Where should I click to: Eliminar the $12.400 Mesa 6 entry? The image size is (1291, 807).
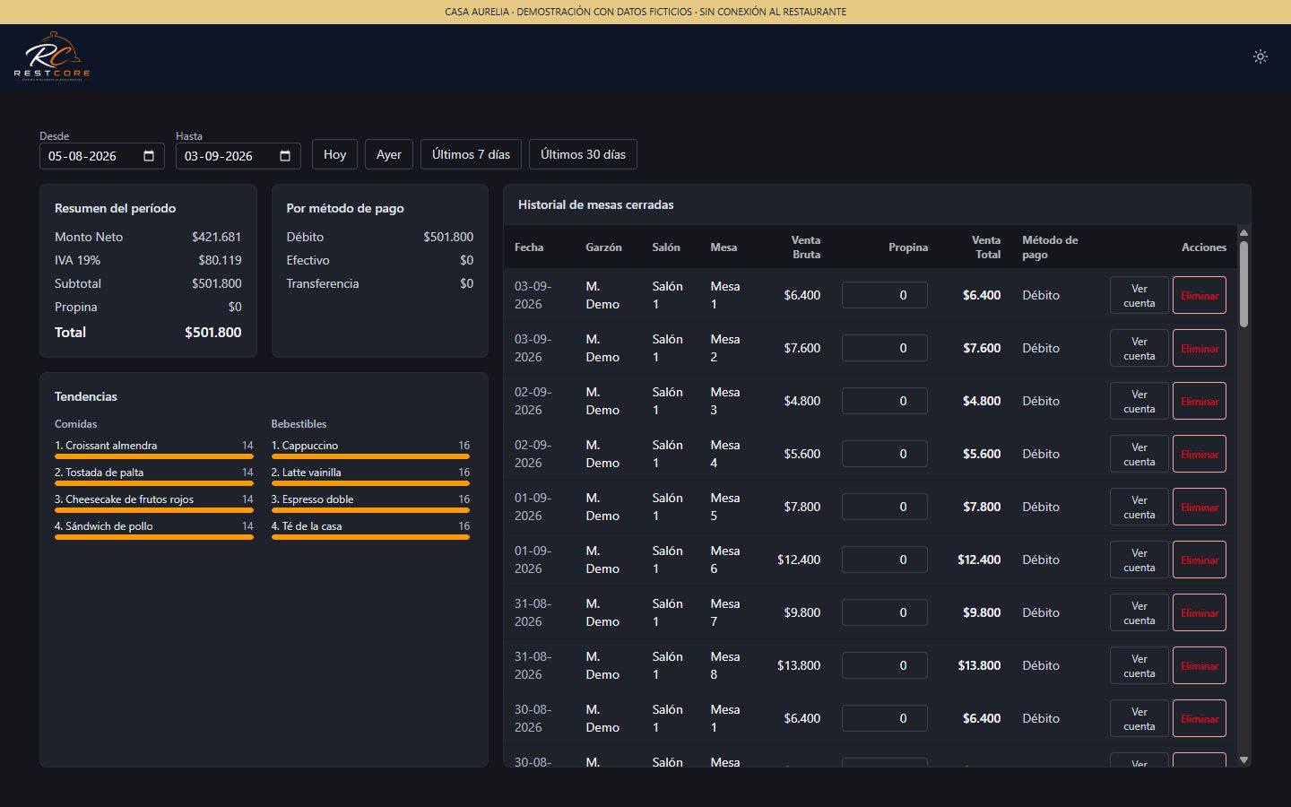click(x=1199, y=560)
